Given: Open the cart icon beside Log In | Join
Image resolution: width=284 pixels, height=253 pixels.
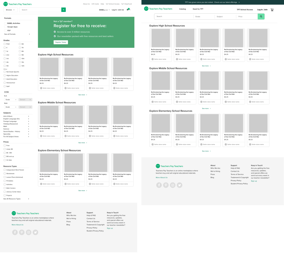Looking at the screenshot, I should 272,10.
